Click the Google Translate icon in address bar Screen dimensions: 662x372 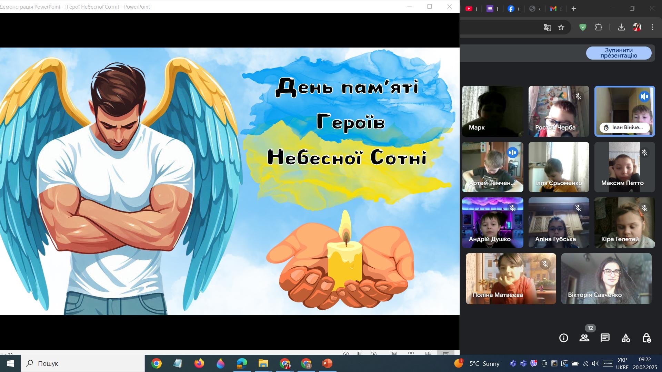(547, 27)
